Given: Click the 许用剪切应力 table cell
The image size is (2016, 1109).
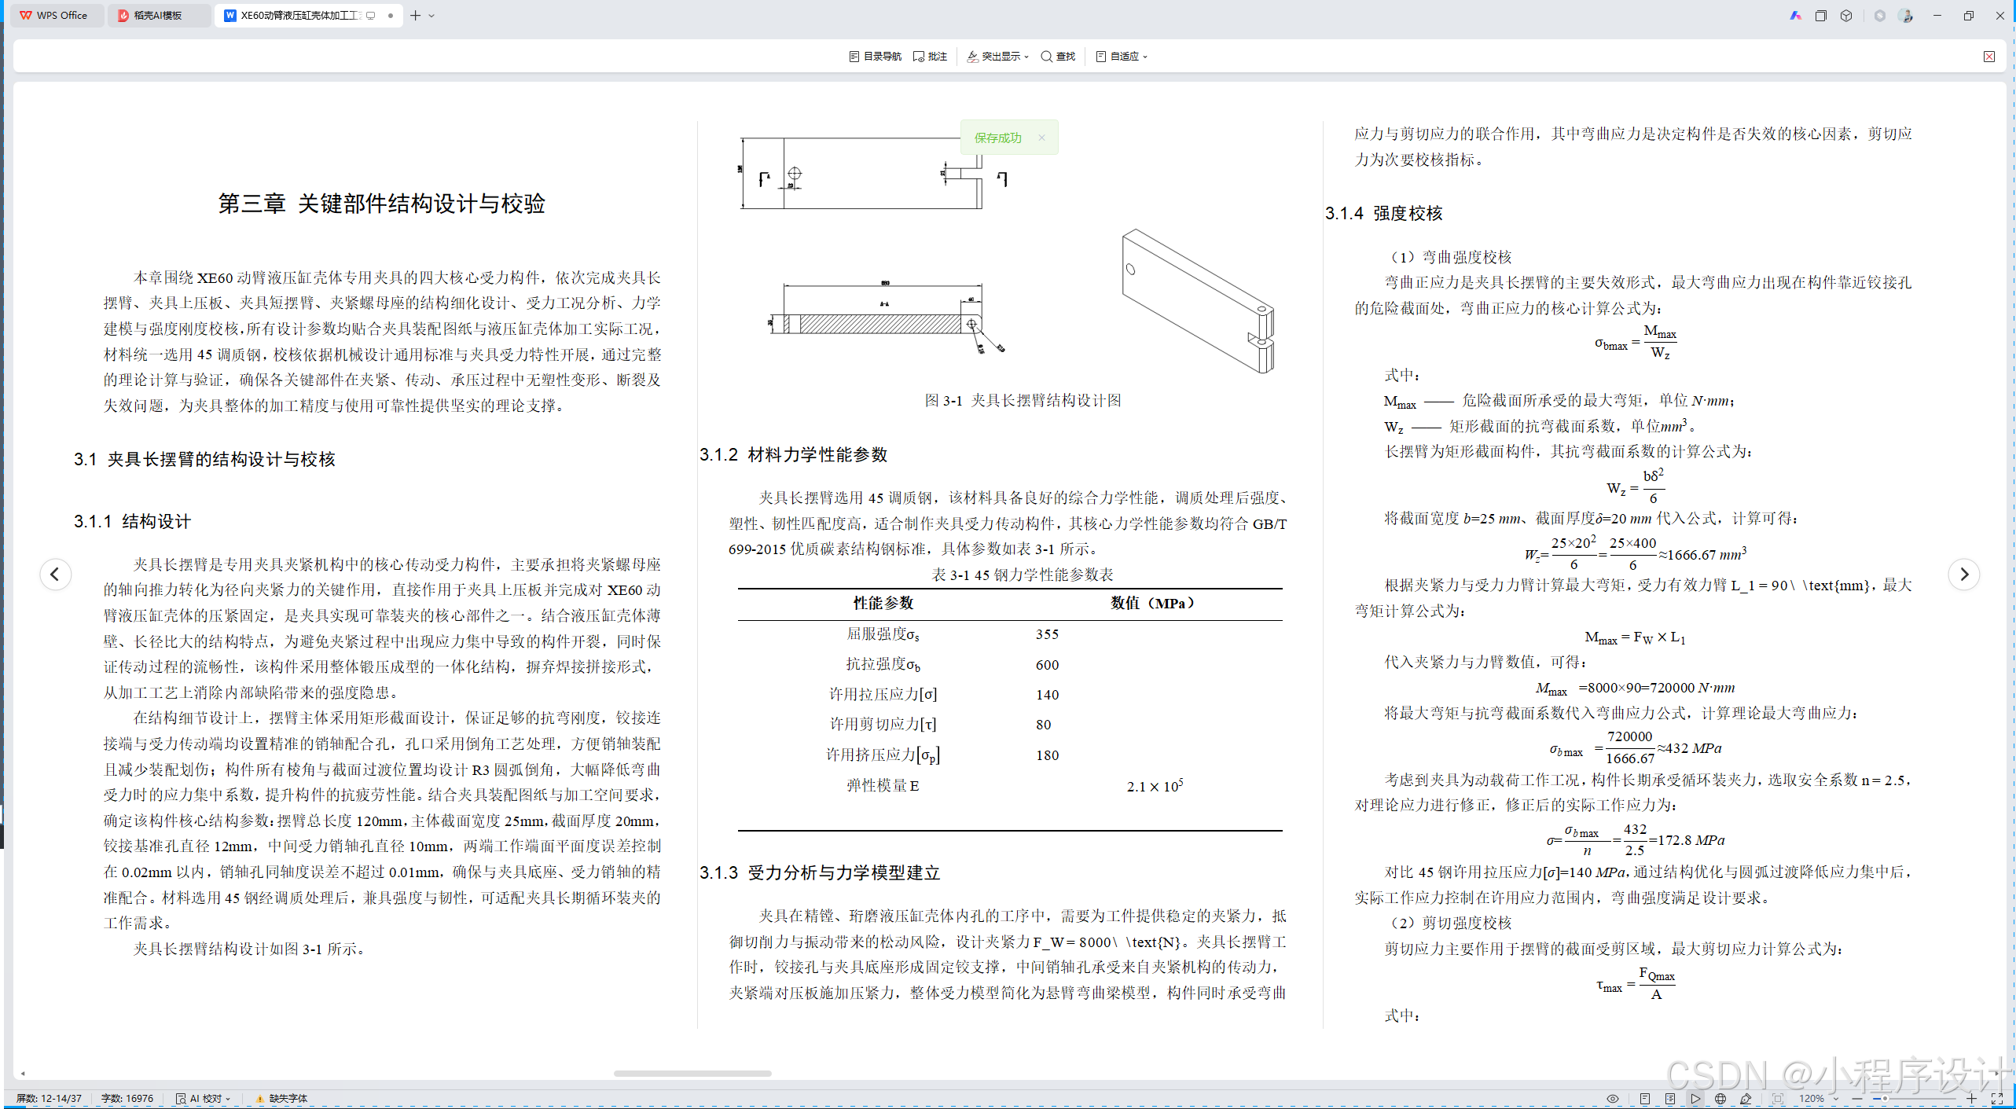Looking at the screenshot, I should 883,724.
